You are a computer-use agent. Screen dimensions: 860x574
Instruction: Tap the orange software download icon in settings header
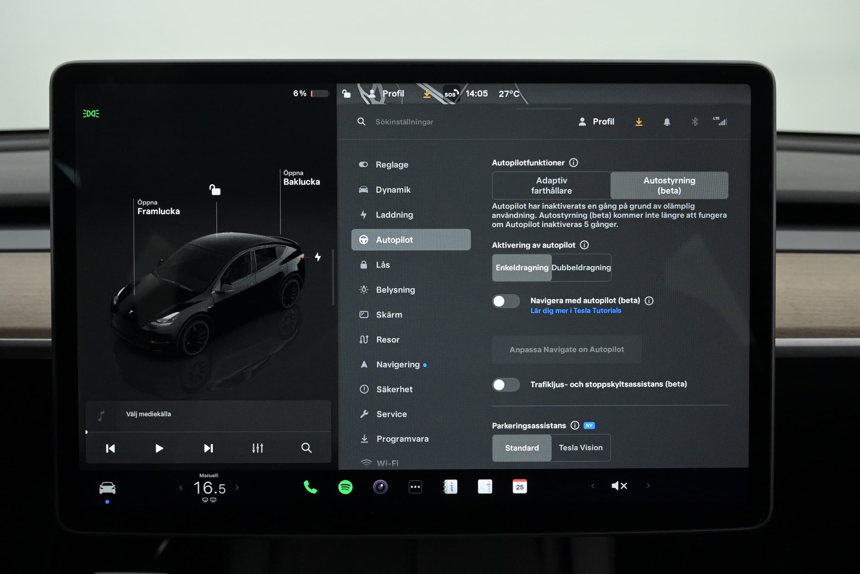[x=639, y=122]
